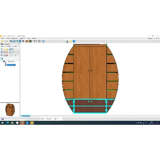Select the highlighted blue tree item

pos(11,65)
